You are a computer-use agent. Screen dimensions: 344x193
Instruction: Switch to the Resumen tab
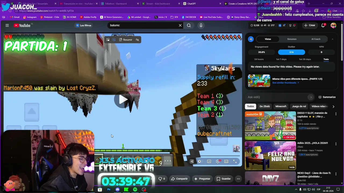pos(292,39)
